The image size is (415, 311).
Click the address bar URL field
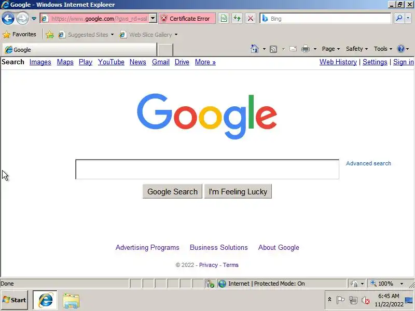click(x=99, y=19)
